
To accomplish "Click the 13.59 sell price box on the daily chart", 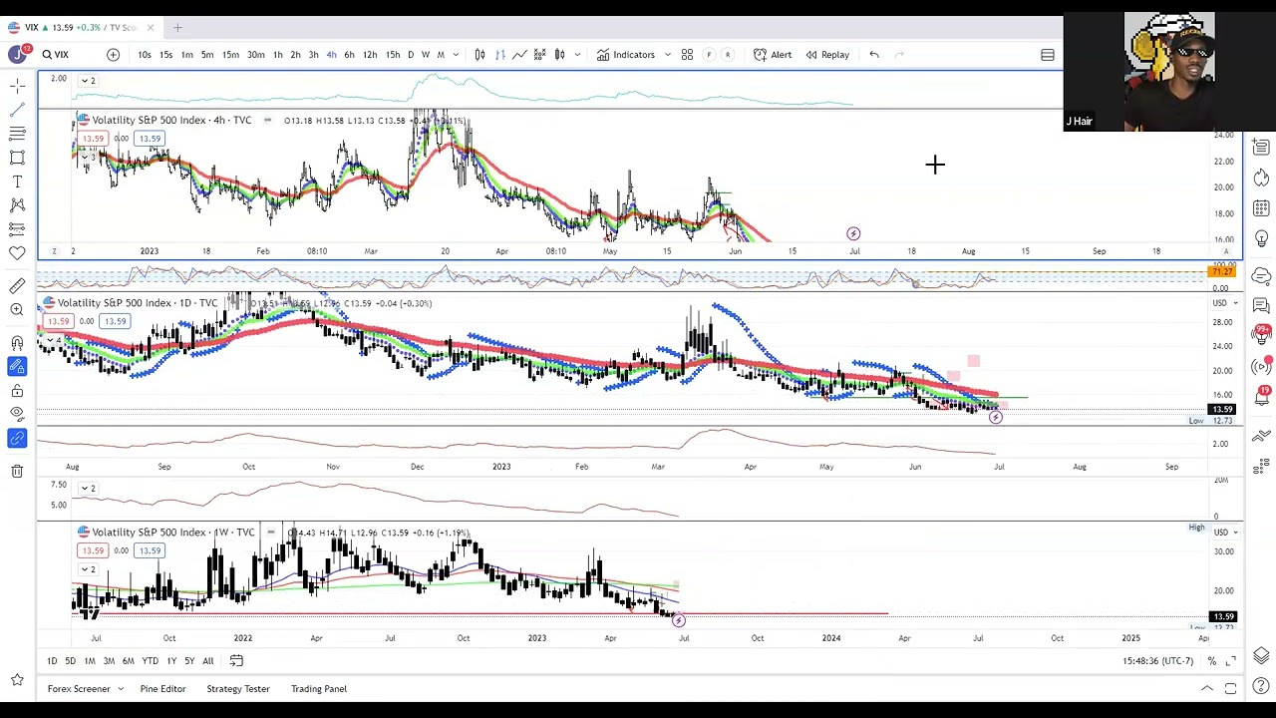I will [x=59, y=321].
